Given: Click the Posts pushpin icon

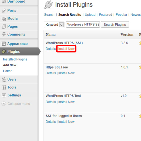Looking at the screenshot, I should pyautogui.click(x=4, y=10).
